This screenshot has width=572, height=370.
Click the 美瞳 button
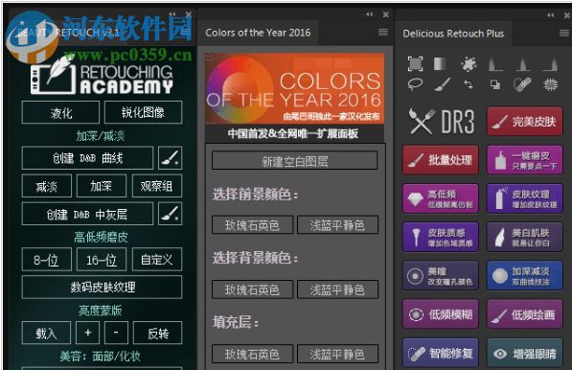click(441, 275)
